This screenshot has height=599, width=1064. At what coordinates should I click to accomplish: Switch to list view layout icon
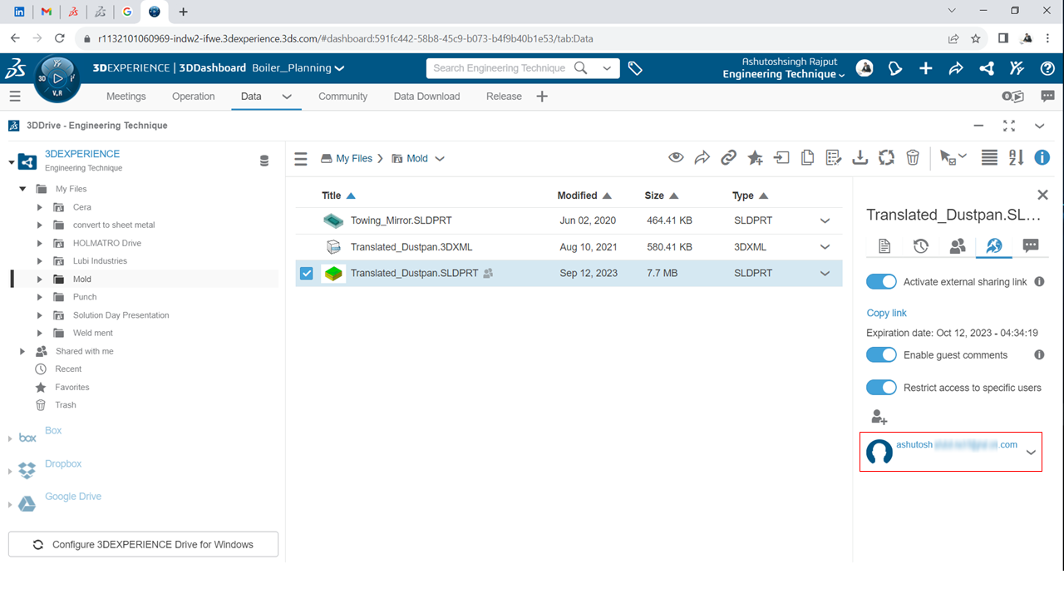[x=989, y=157]
